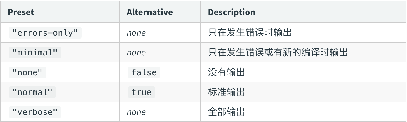Select the "verbose" preset code
This screenshot has height=122, width=407.
(x=35, y=112)
